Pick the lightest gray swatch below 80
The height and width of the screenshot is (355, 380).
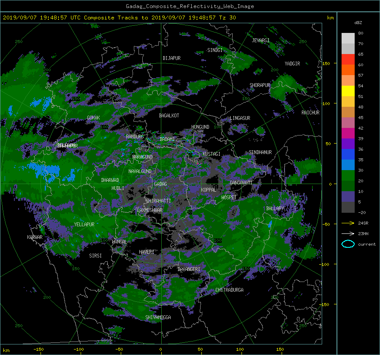click(x=348, y=38)
